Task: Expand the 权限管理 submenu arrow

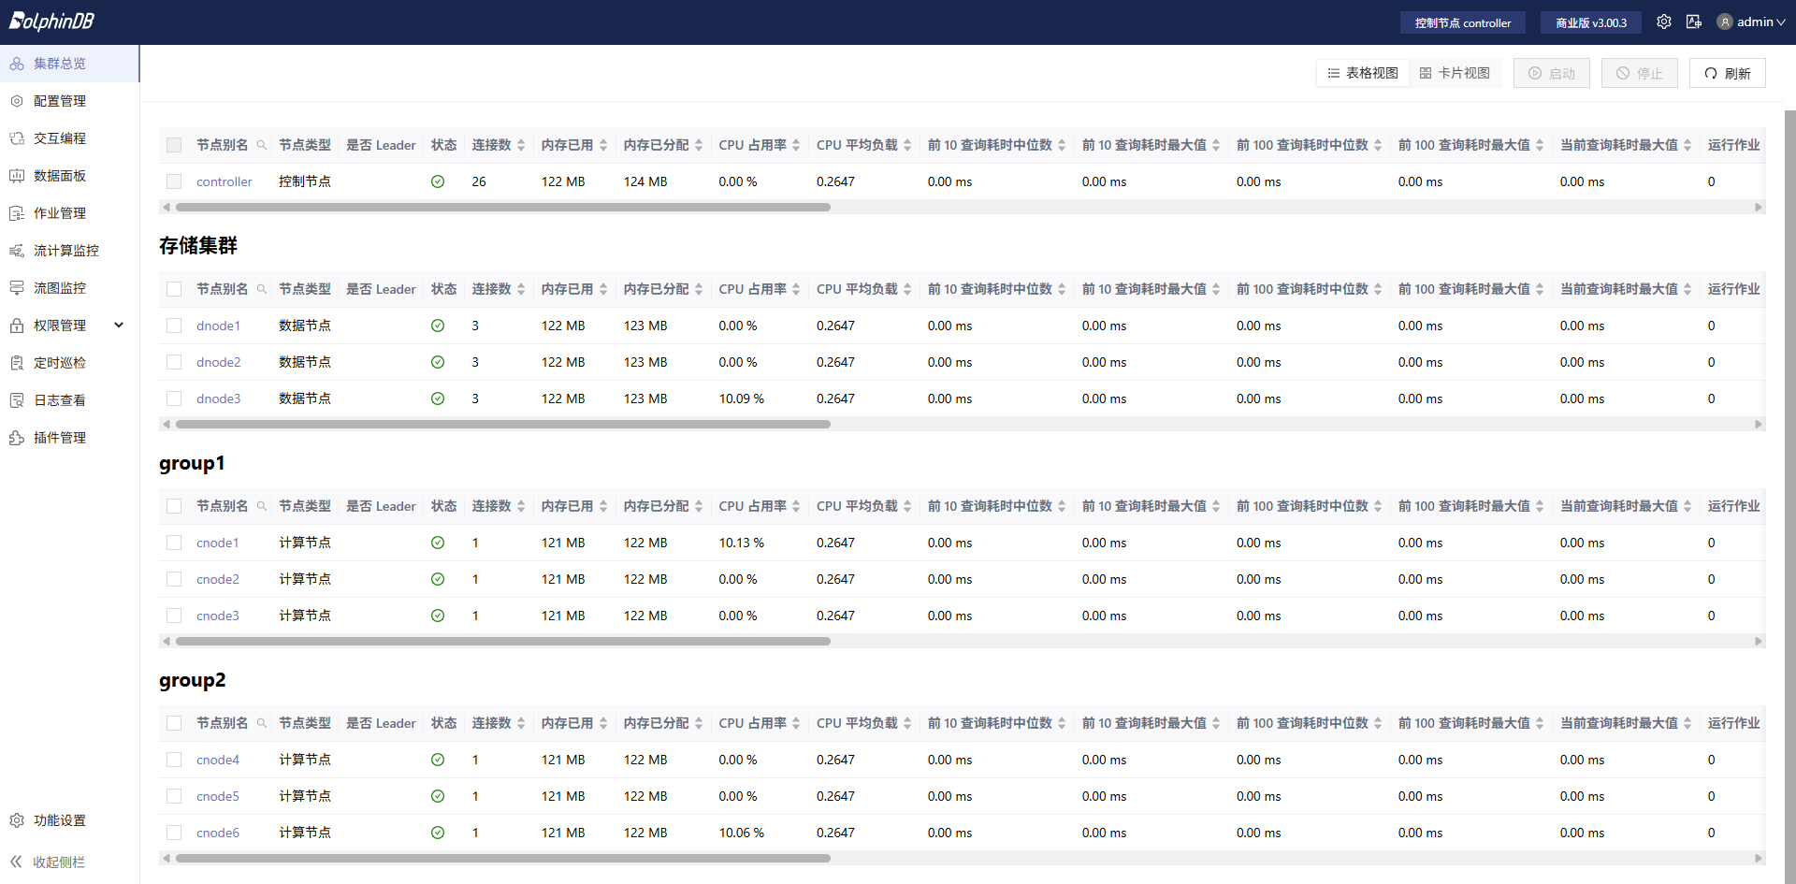Action: point(119,325)
